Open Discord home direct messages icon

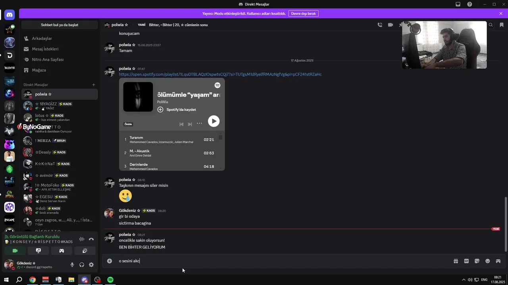click(x=10, y=15)
